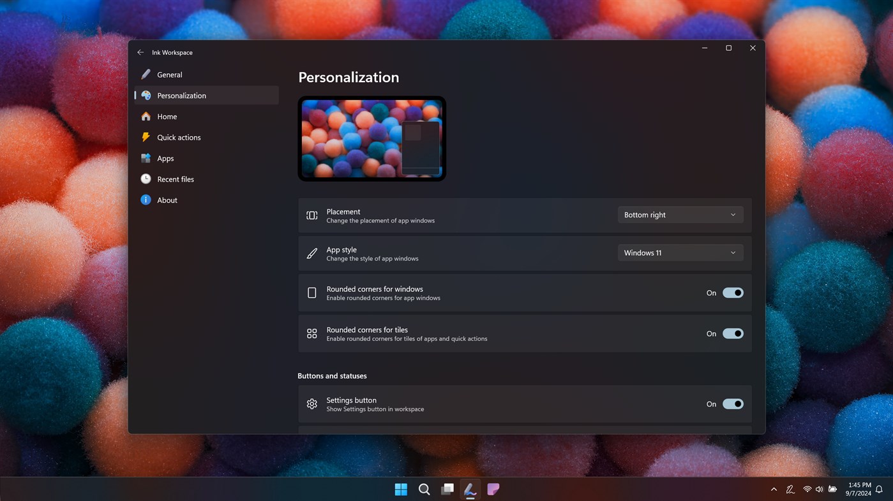893x501 pixels.
Task: Open the About page
Action: point(207,200)
